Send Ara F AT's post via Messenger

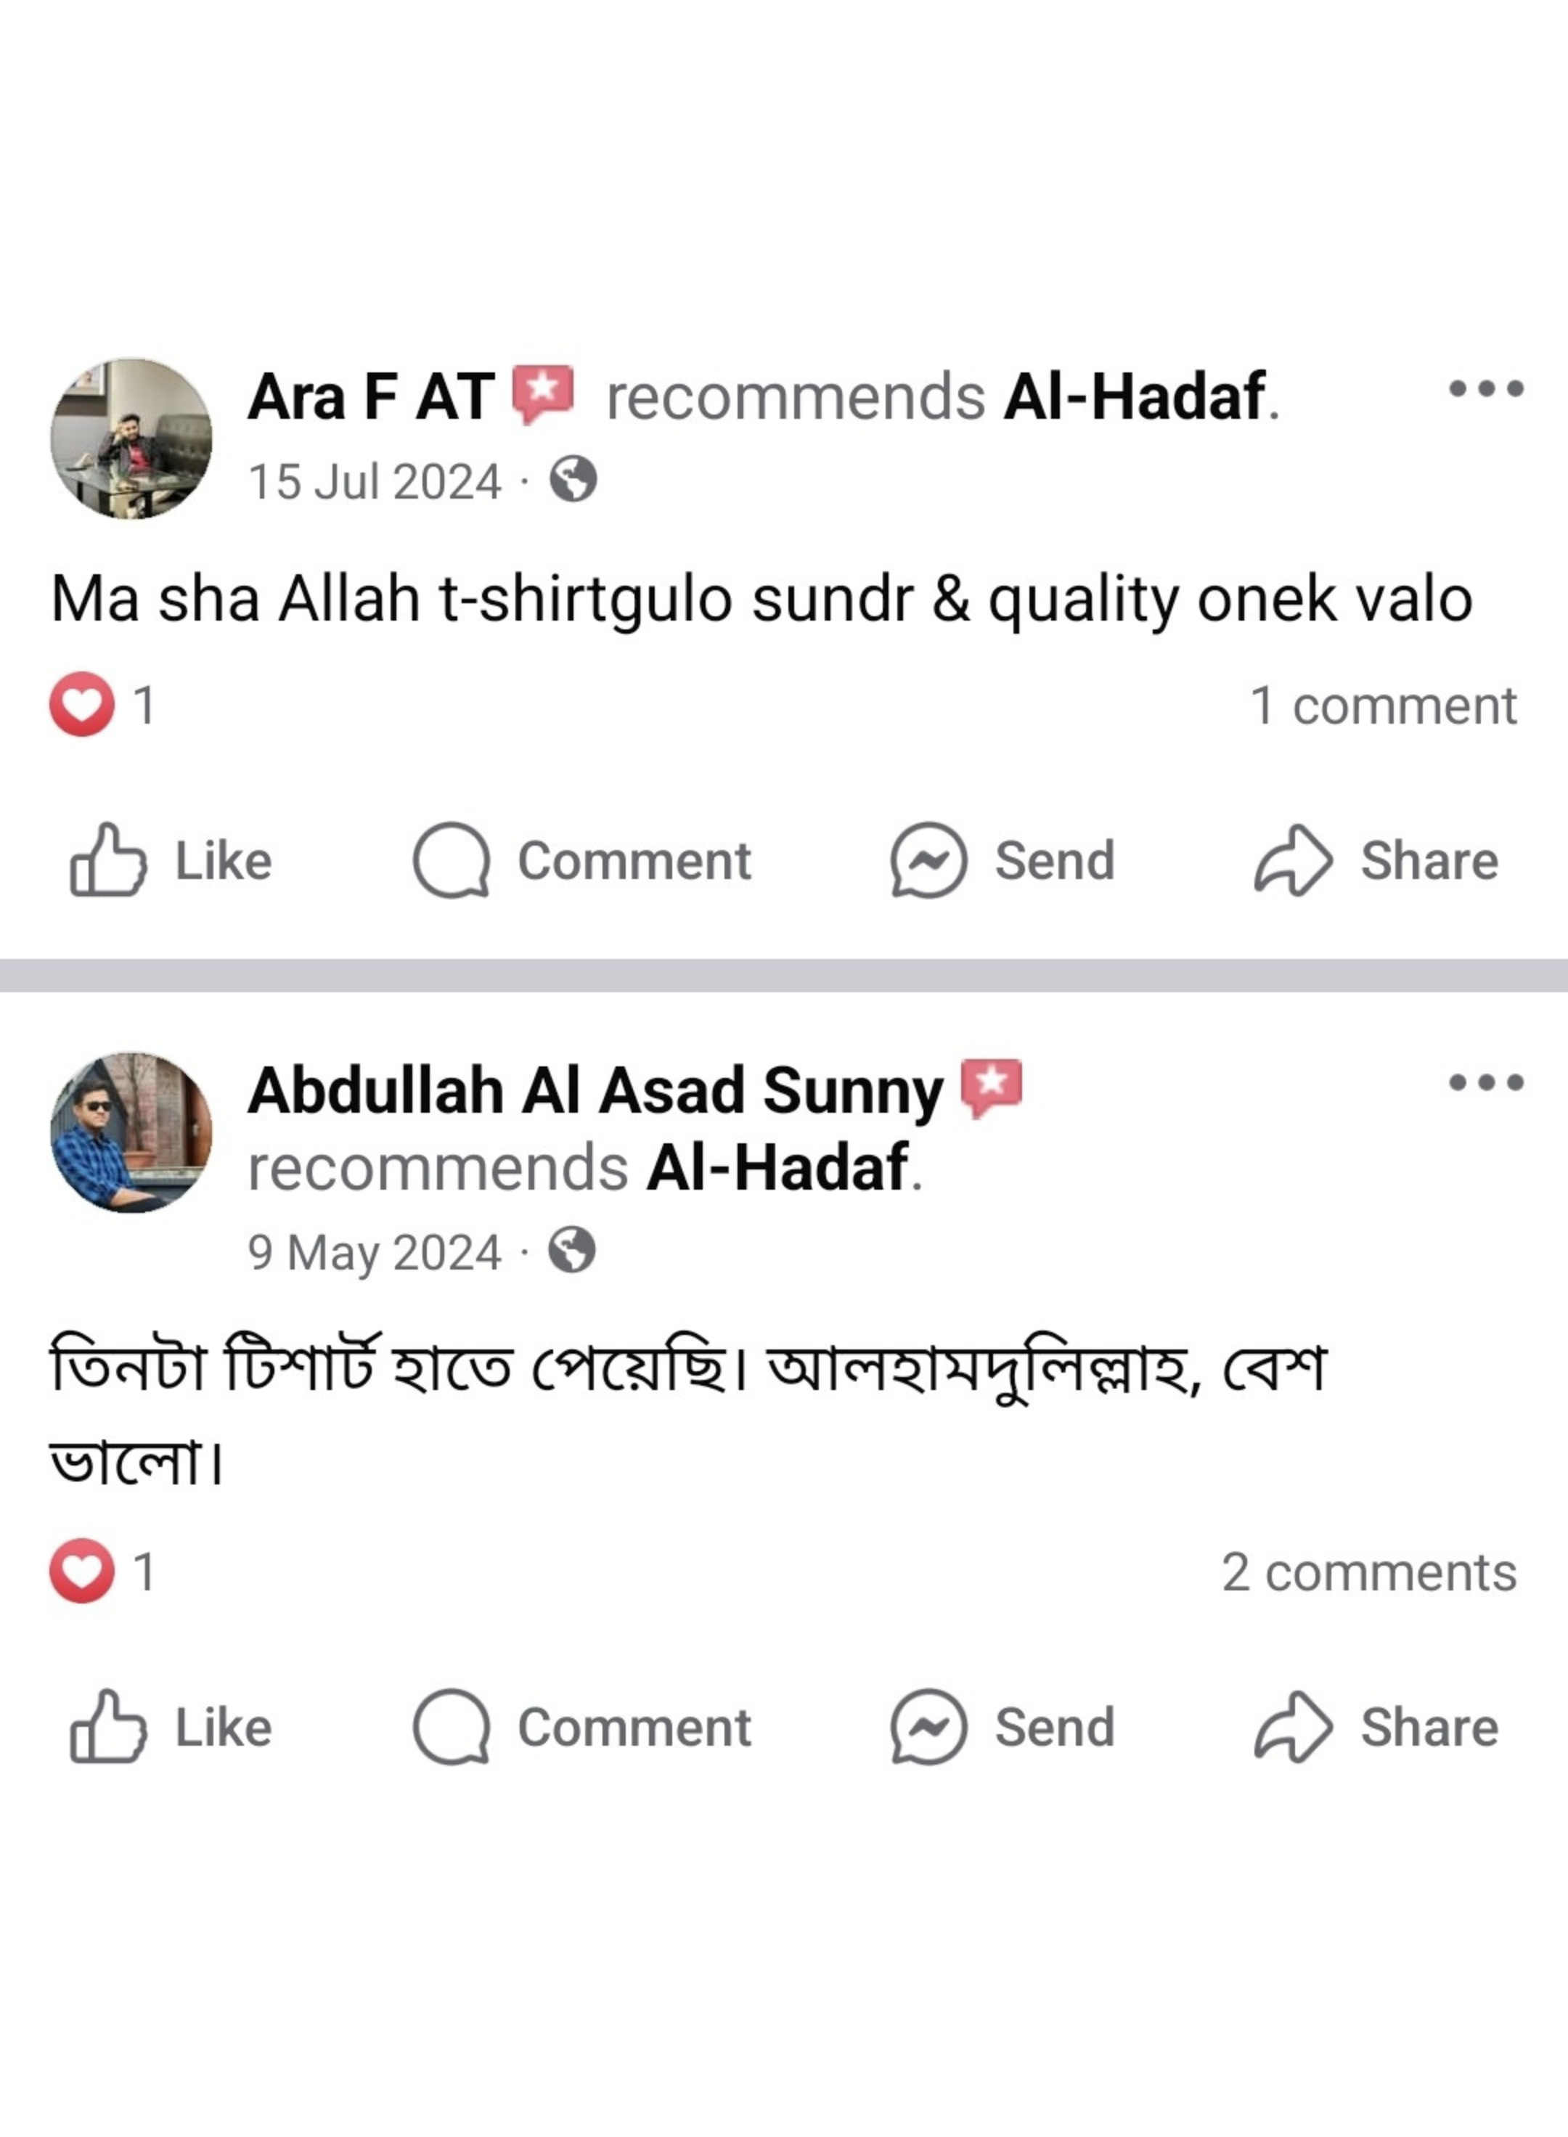point(1003,861)
